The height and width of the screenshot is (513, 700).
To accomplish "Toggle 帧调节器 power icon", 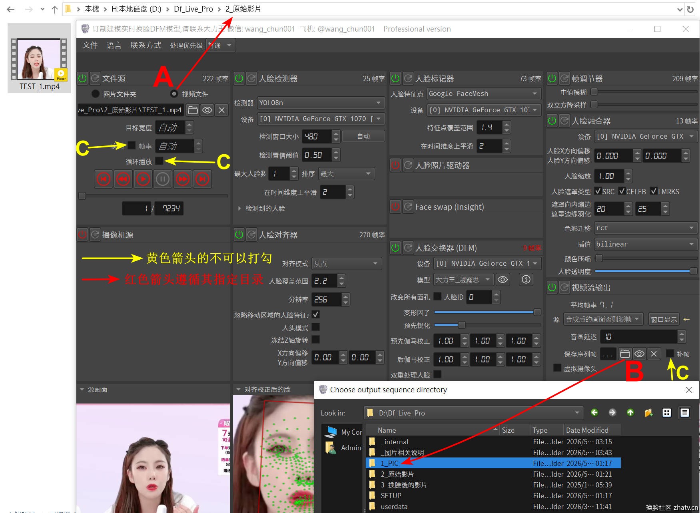I will 552,78.
